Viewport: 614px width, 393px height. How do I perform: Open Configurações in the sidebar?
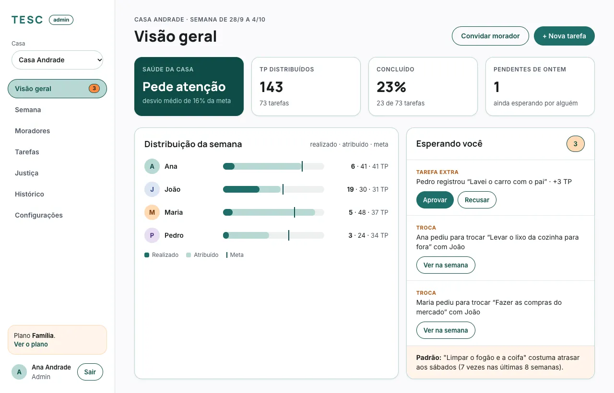click(x=58, y=215)
